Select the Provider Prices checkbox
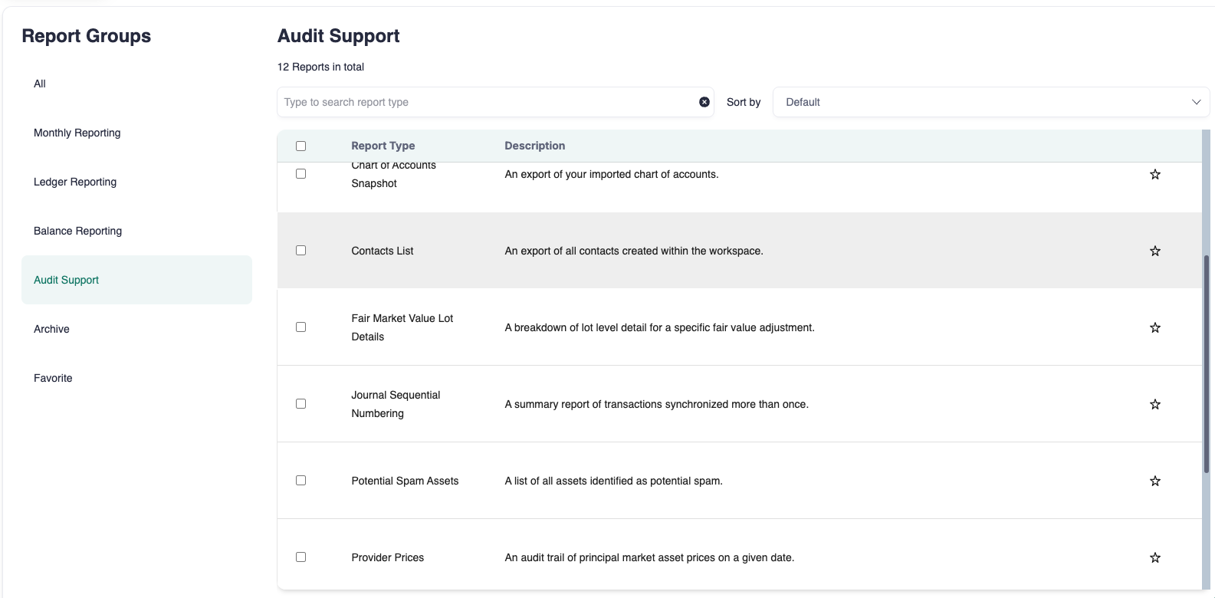Viewport: 1215px width, 598px height. point(300,557)
